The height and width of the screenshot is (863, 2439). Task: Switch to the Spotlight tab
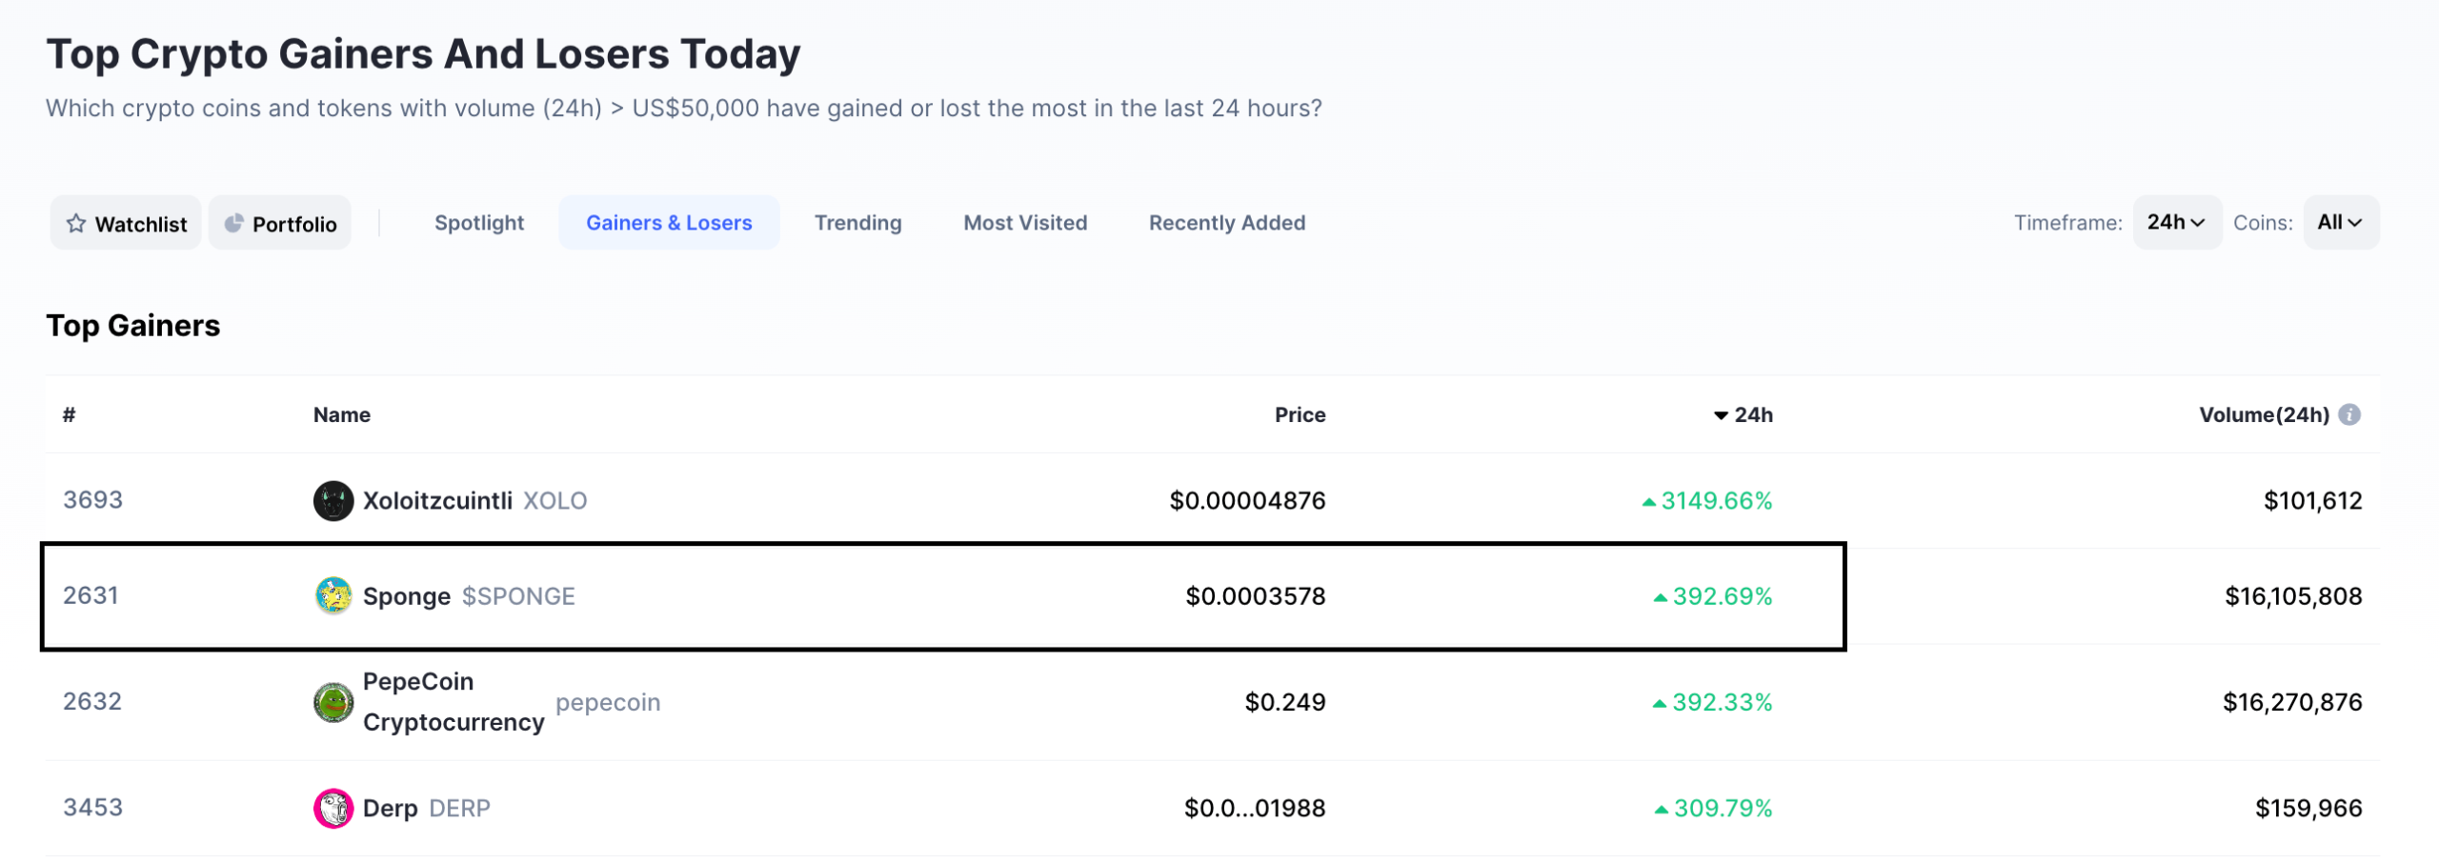(x=479, y=222)
